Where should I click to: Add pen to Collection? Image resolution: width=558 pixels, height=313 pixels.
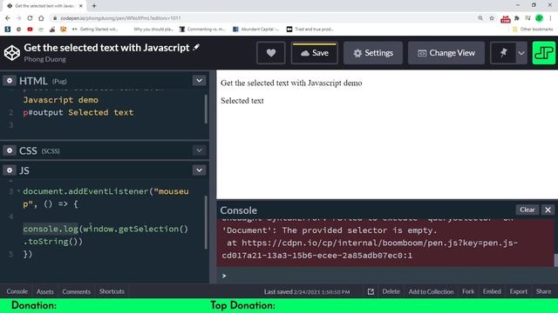click(431, 291)
